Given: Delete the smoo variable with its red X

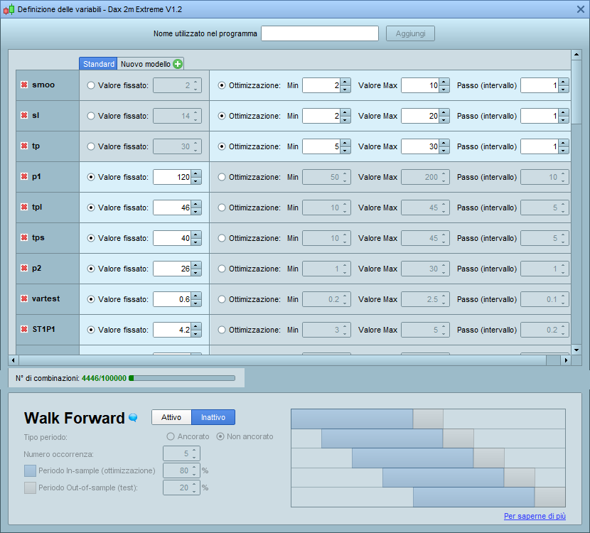Looking at the screenshot, I should (x=24, y=85).
